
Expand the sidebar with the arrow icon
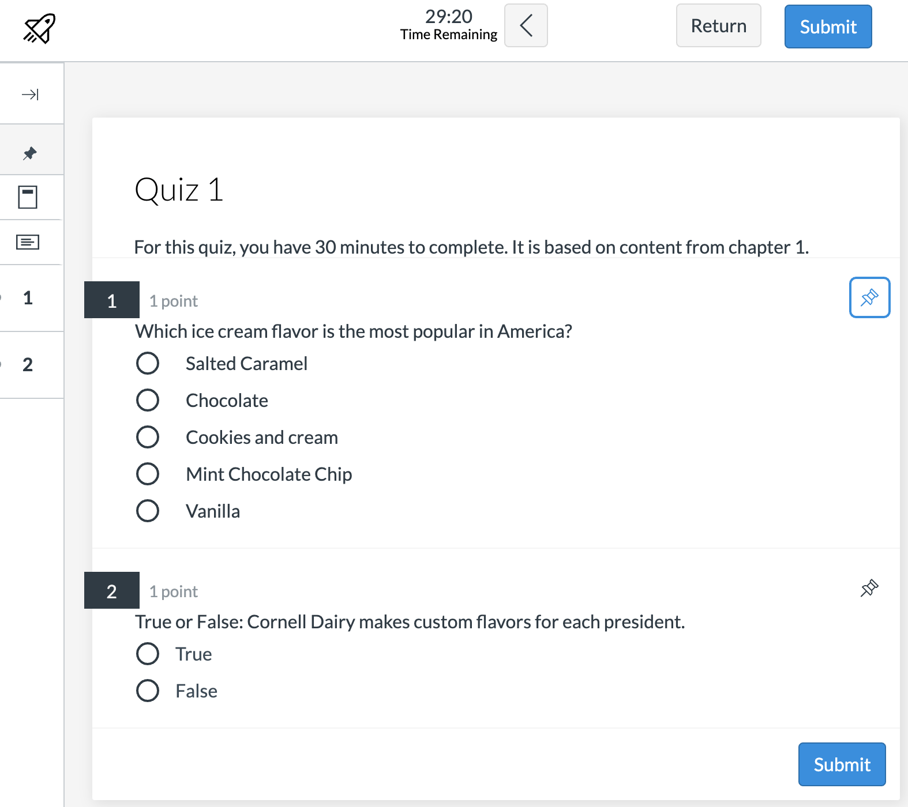point(30,94)
